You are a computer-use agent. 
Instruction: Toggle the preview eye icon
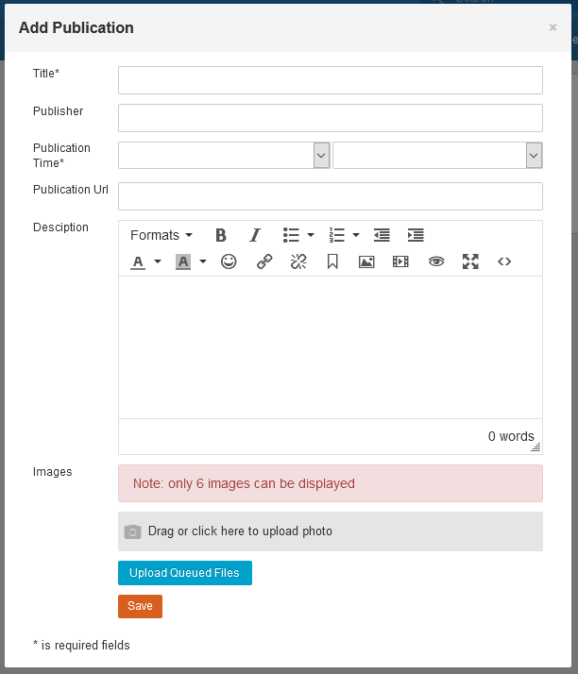[x=435, y=261]
